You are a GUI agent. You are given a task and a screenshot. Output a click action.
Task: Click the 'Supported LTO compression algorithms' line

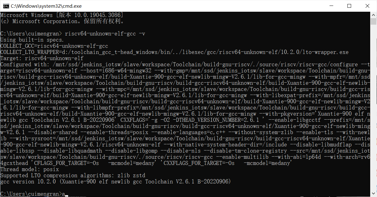click(73, 175)
